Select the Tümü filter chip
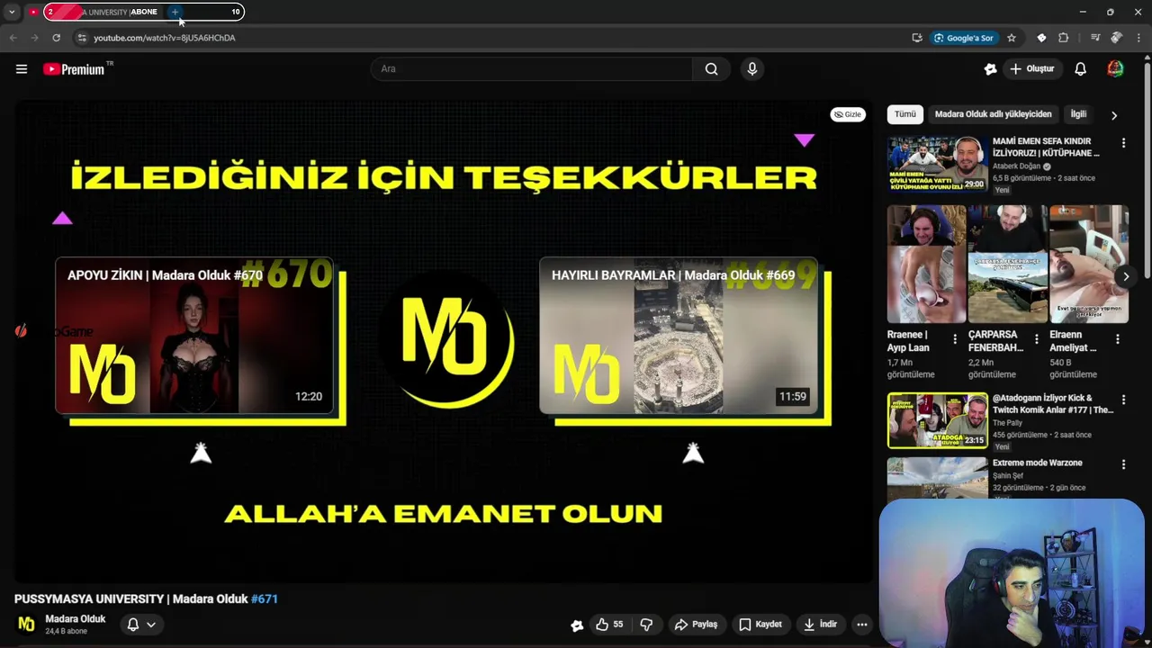 (x=905, y=114)
